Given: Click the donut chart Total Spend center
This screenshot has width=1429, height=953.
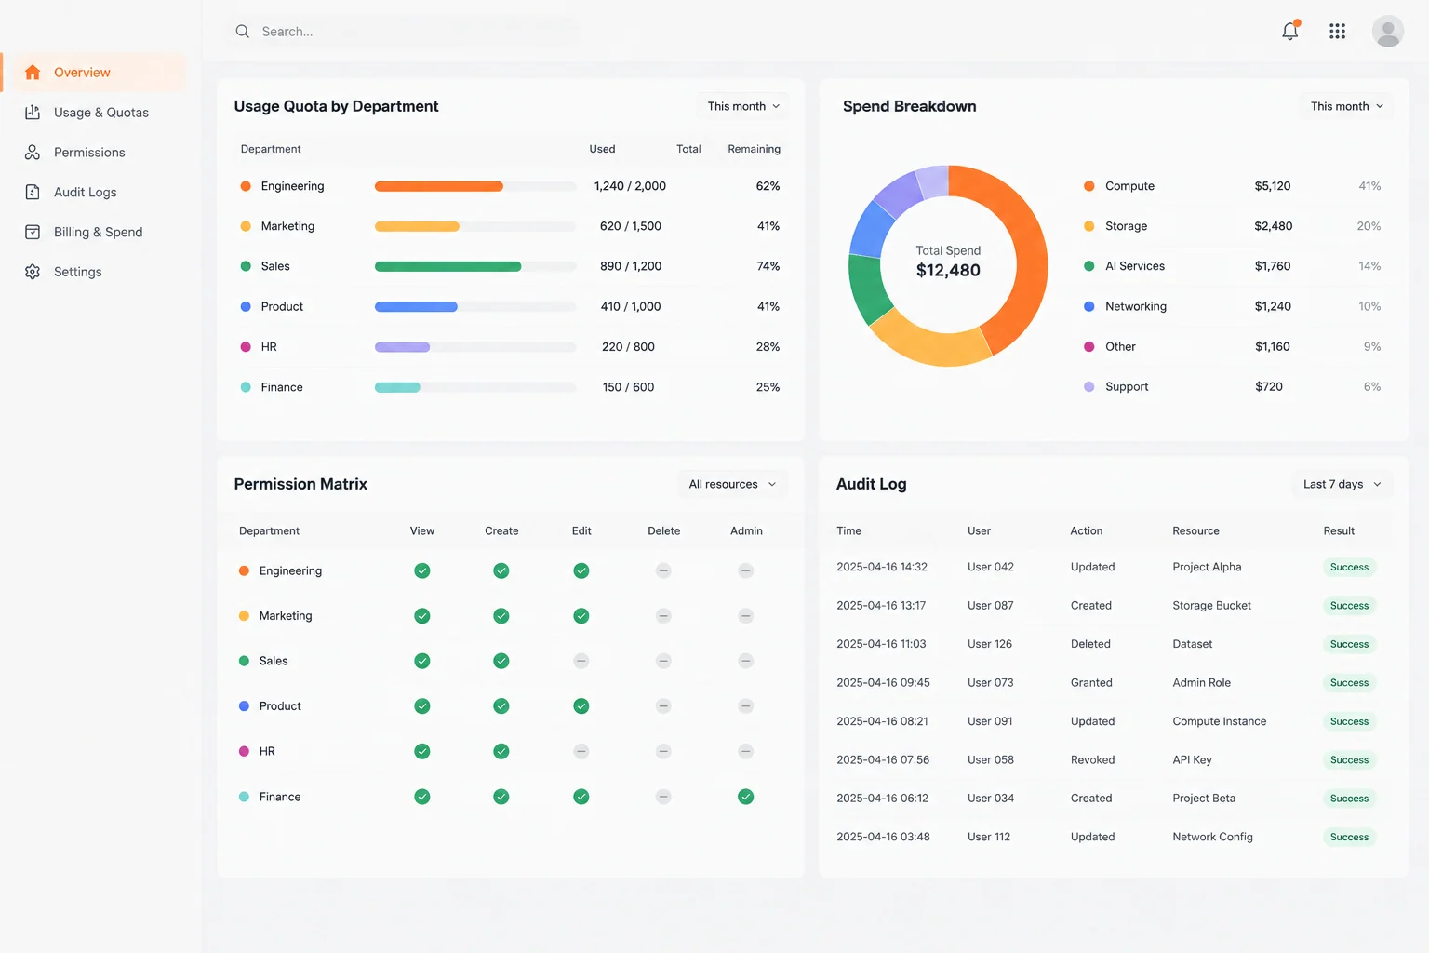Looking at the screenshot, I should tap(948, 262).
